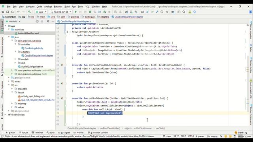Screen dimensions: 253x142
Task: Click the Save All toolbar icon
Action: coord(8,12)
